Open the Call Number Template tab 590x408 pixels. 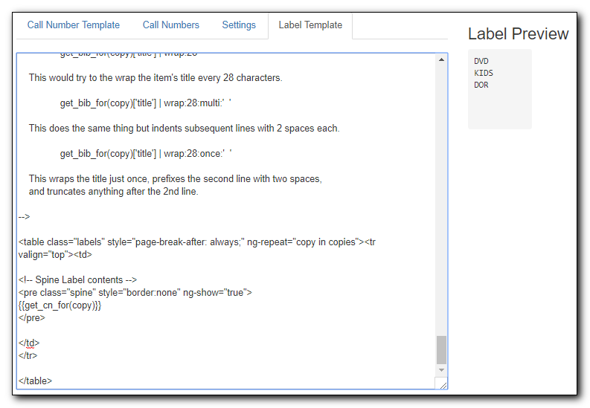tap(74, 25)
